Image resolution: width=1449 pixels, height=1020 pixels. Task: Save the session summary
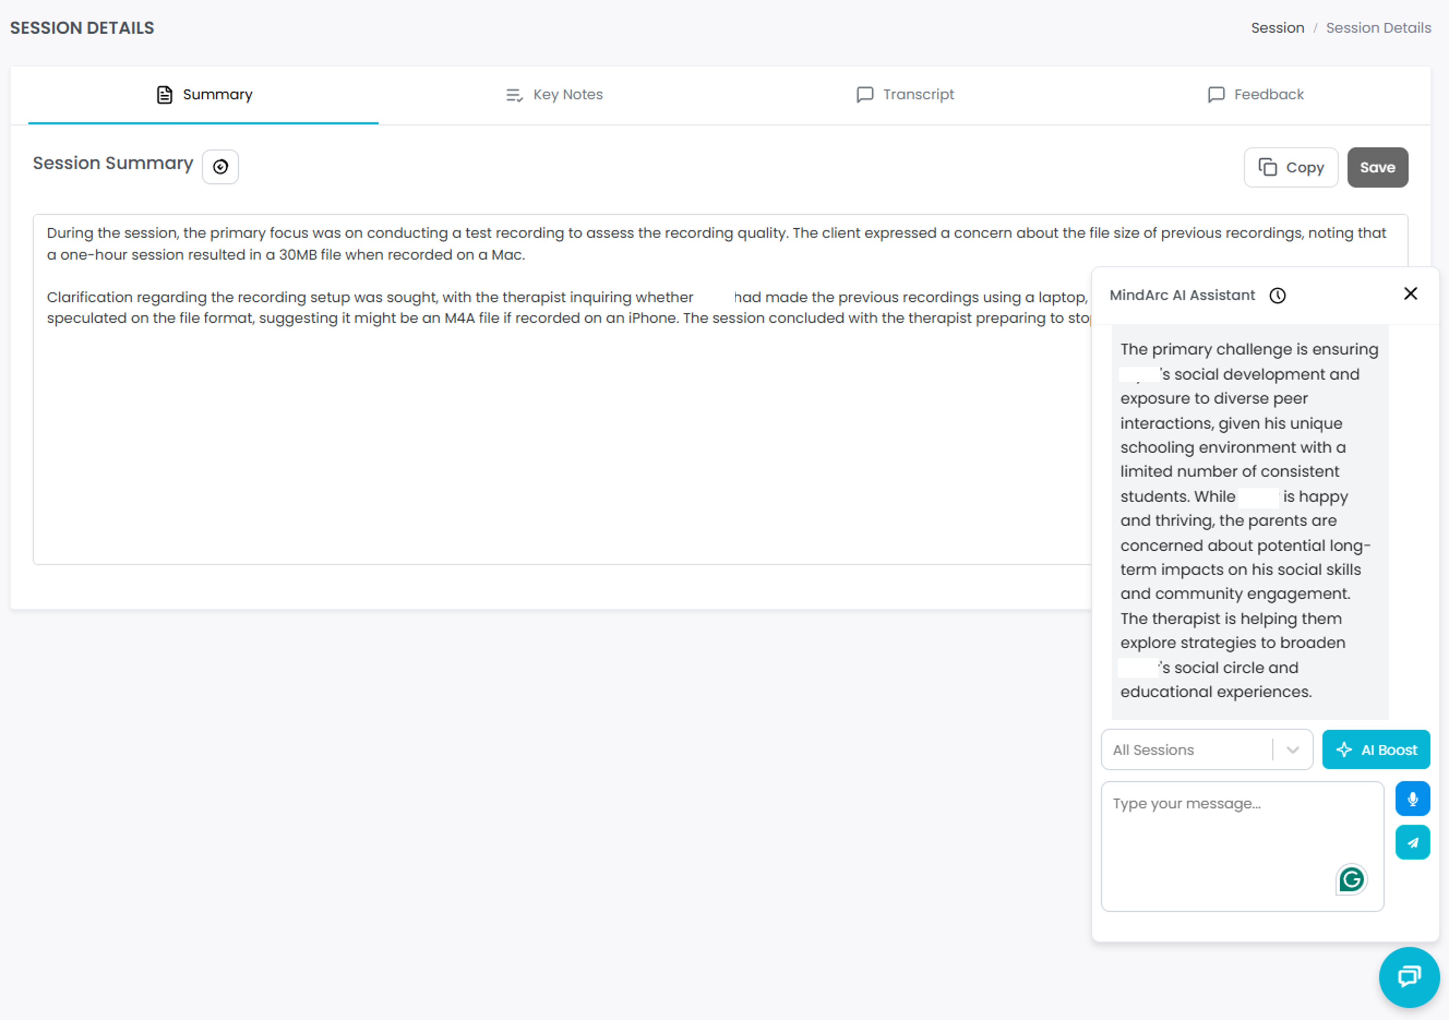pos(1377,167)
